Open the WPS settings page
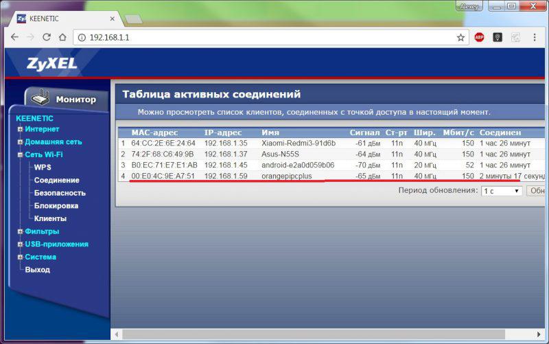The image size is (549, 344). [43, 167]
